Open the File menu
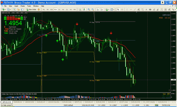This screenshot has height=107, width=177. (x=5, y=6)
